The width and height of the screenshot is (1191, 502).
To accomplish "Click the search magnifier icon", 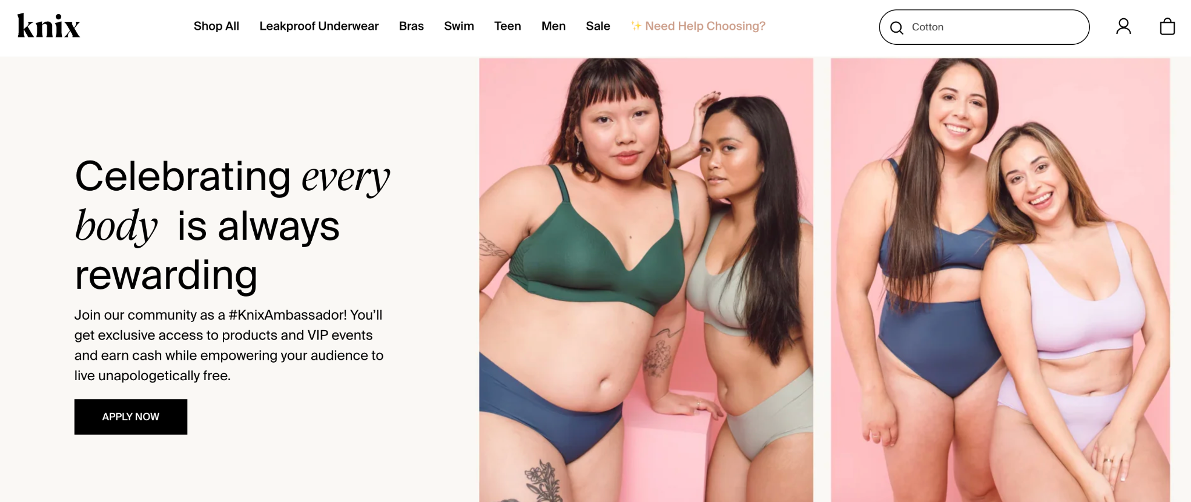I will coord(896,28).
